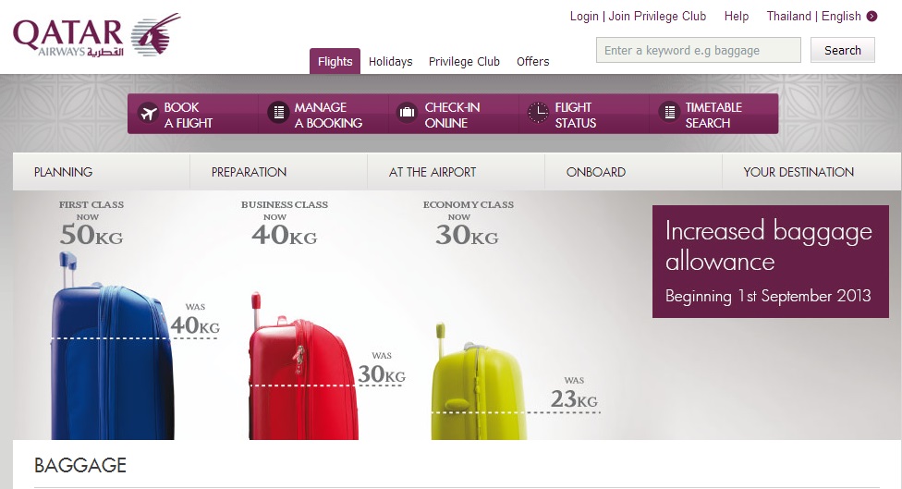The width and height of the screenshot is (902, 489).
Task: Click the Flight Status clock icon
Action: click(538, 112)
